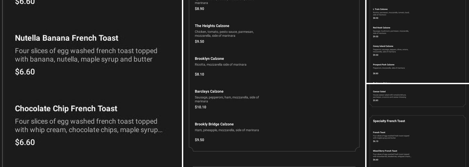The width and height of the screenshot is (469, 167).
Task: Open the Chocolate Chip French Toast item
Action: click(66, 109)
